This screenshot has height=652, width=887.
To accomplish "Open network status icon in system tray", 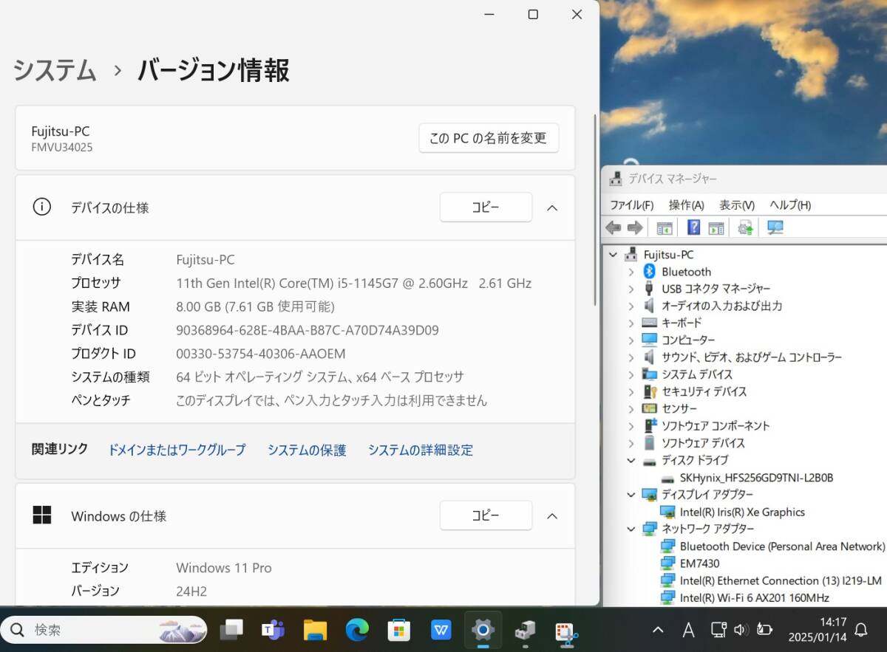I will pyautogui.click(x=718, y=630).
